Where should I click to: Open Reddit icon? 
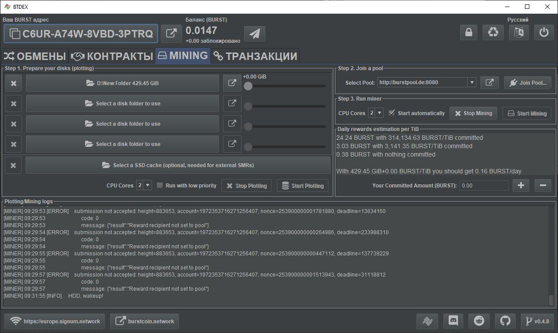pyautogui.click(x=479, y=321)
